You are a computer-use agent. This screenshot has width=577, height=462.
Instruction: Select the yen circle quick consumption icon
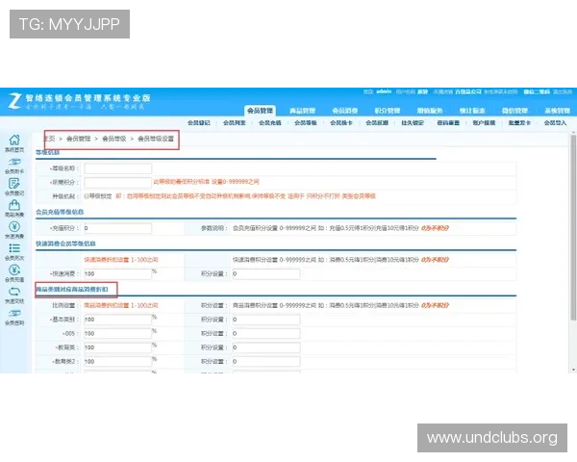point(14,226)
